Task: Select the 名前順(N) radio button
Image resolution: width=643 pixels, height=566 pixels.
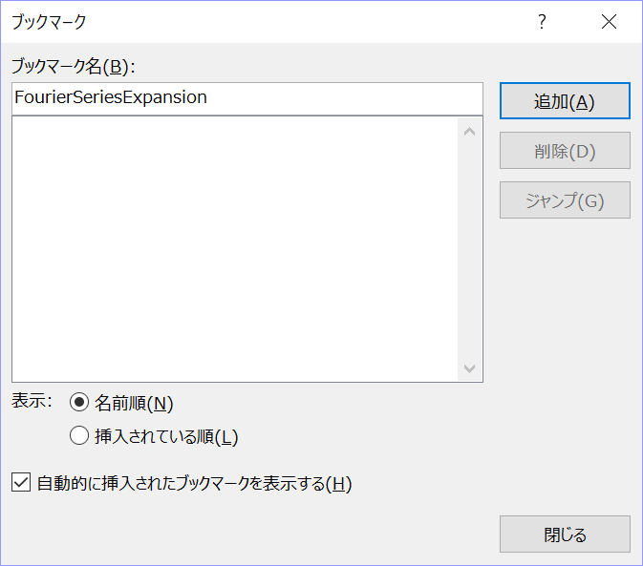Action: tap(79, 403)
